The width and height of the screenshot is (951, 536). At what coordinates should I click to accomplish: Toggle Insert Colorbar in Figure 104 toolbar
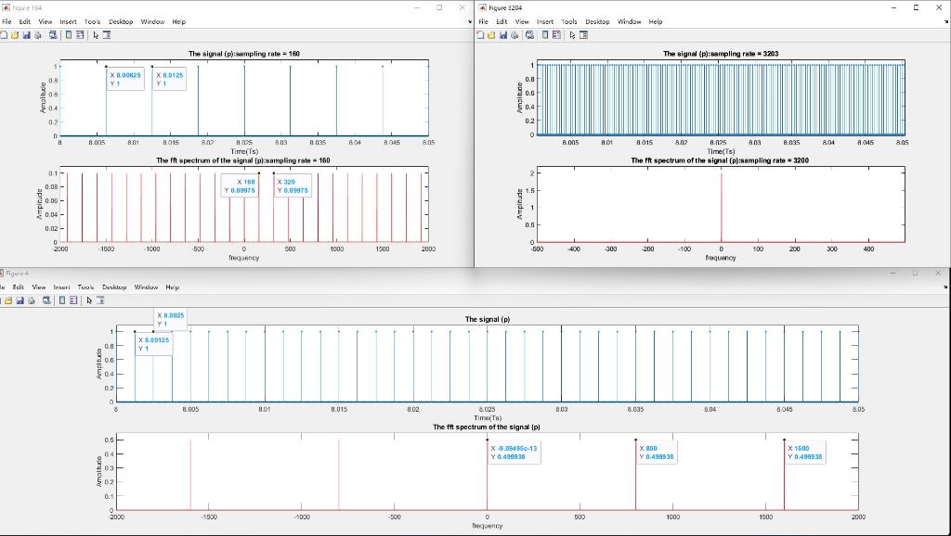click(x=69, y=35)
